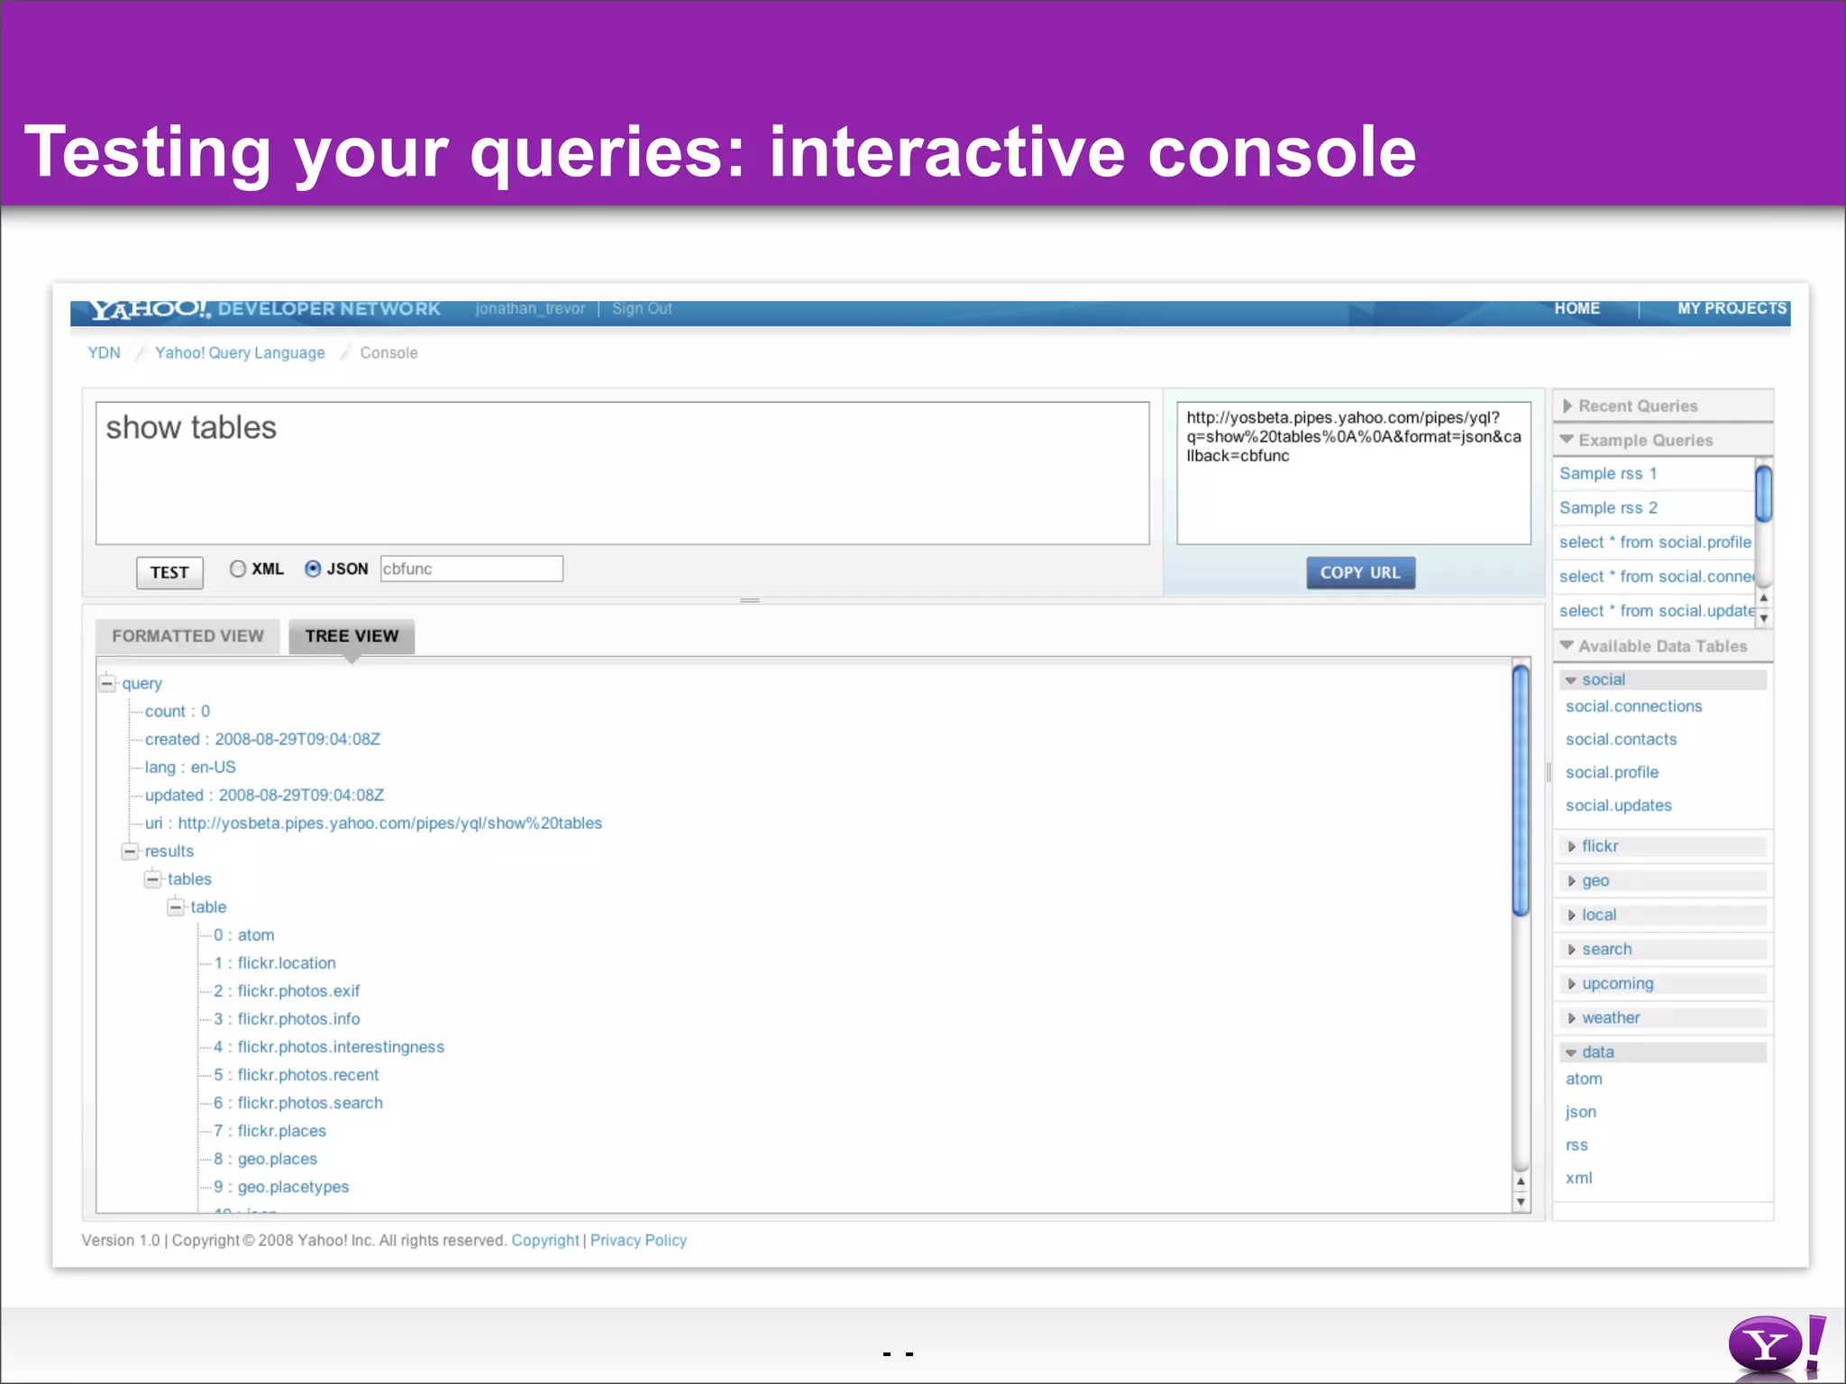Select xml under data tables
Viewport: 1846px width, 1384px height.
coord(1578,1178)
